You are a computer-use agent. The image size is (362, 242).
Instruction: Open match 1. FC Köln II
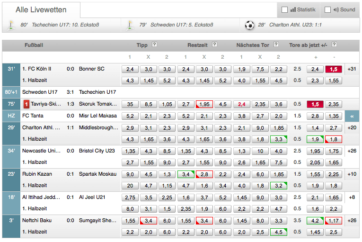[x=37, y=69]
